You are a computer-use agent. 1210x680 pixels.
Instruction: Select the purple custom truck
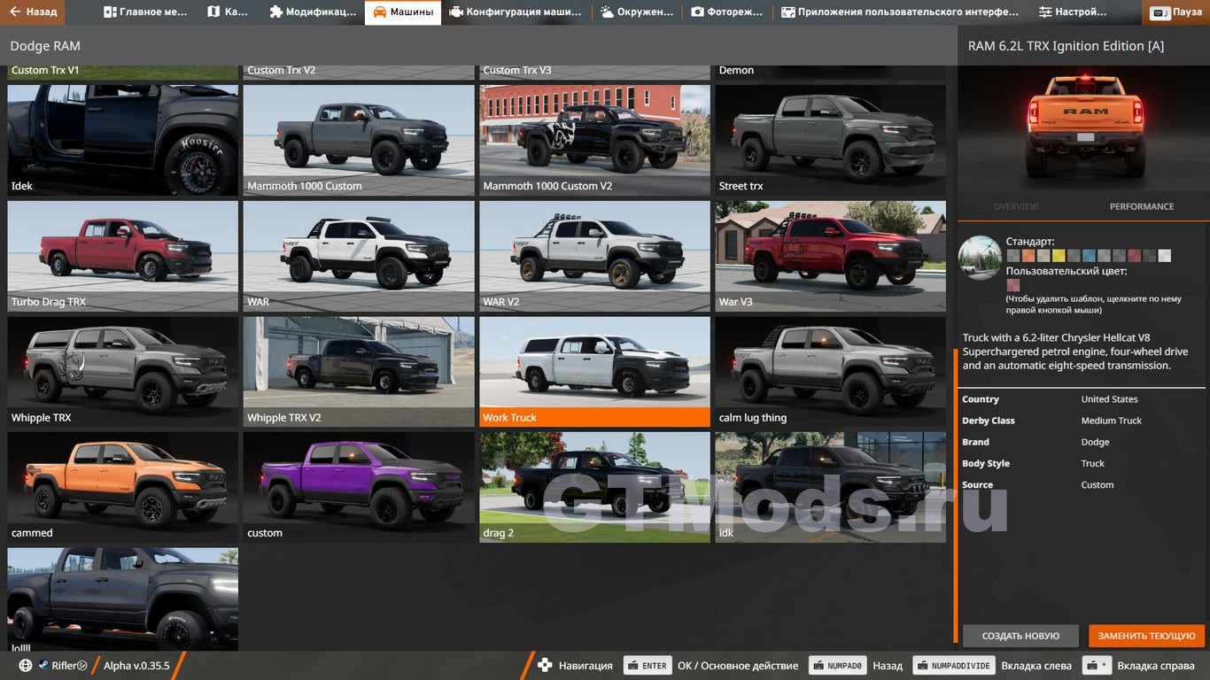pyautogui.click(x=359, y=487)
